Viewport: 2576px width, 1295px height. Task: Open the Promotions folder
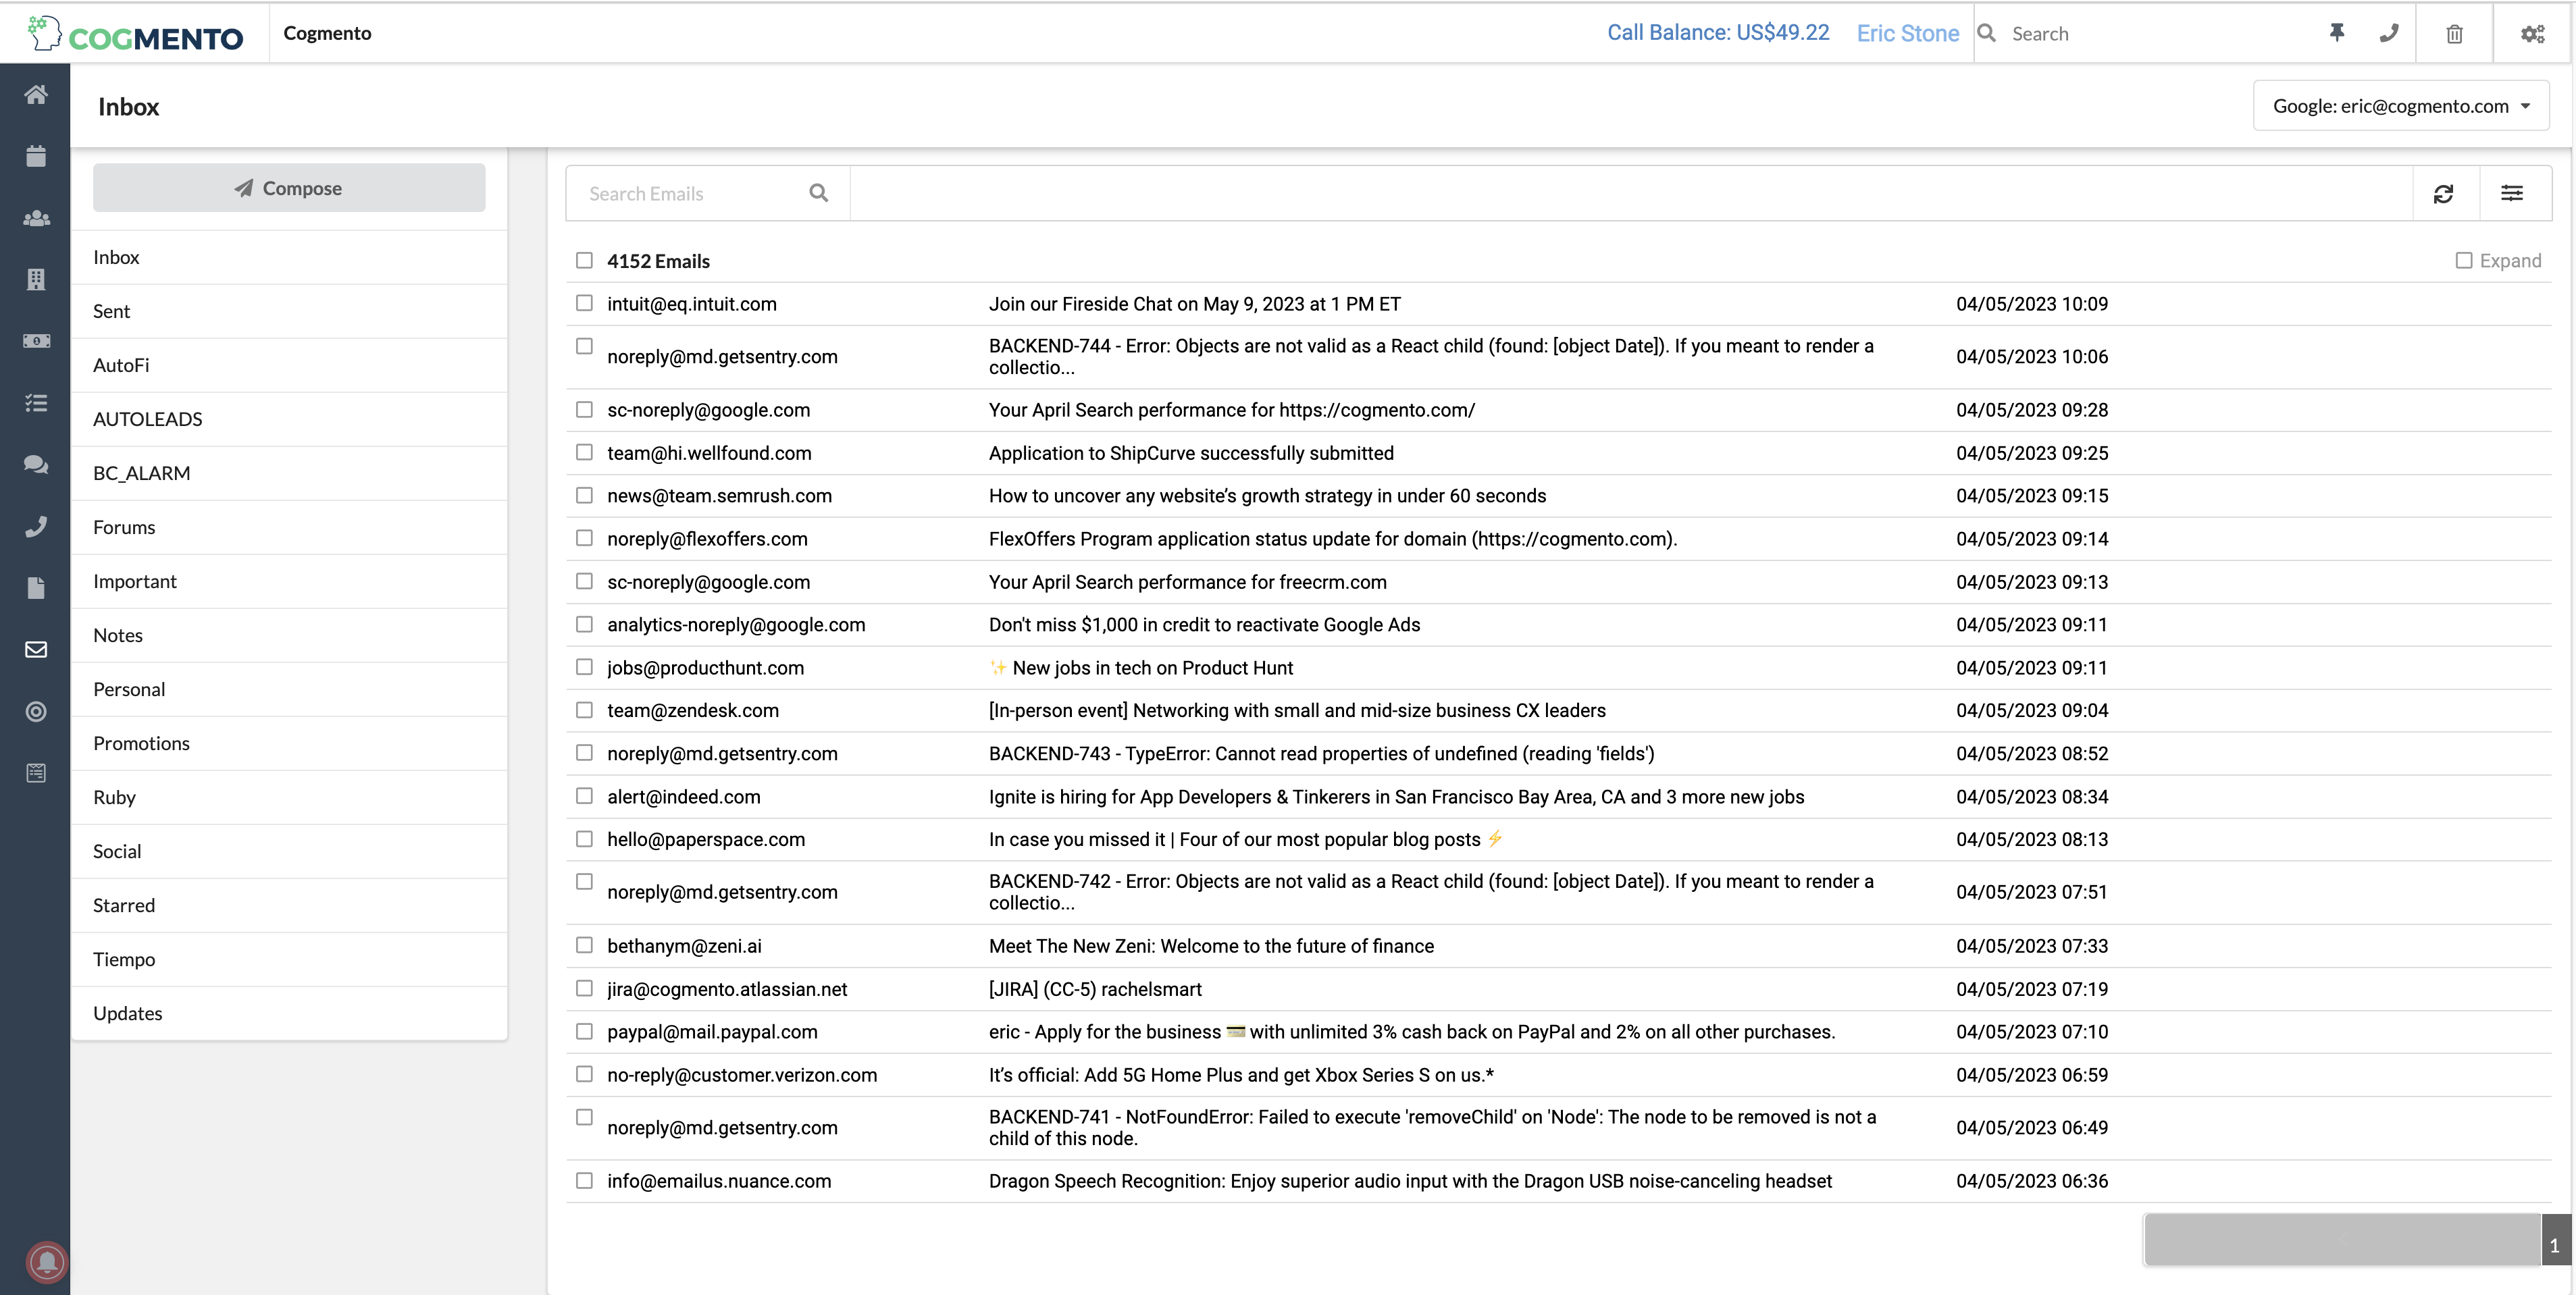click(289, 743)
